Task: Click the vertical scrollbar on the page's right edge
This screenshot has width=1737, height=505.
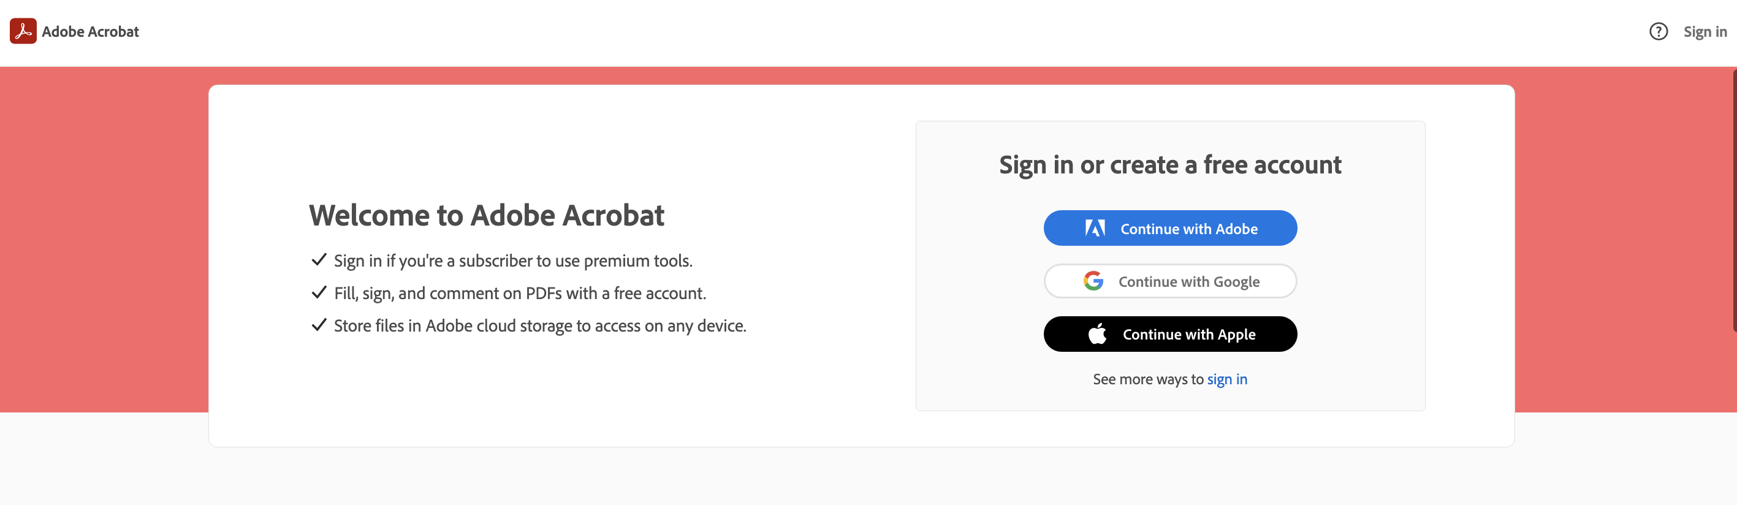Action: [1733, 202]
